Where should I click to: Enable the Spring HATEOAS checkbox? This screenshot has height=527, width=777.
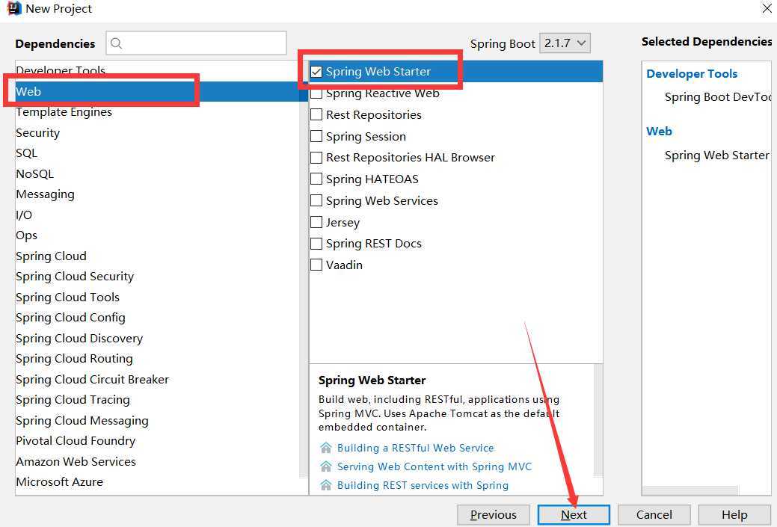point(316,179)
